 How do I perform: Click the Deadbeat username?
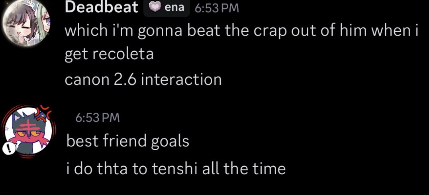tap(101, 7)
